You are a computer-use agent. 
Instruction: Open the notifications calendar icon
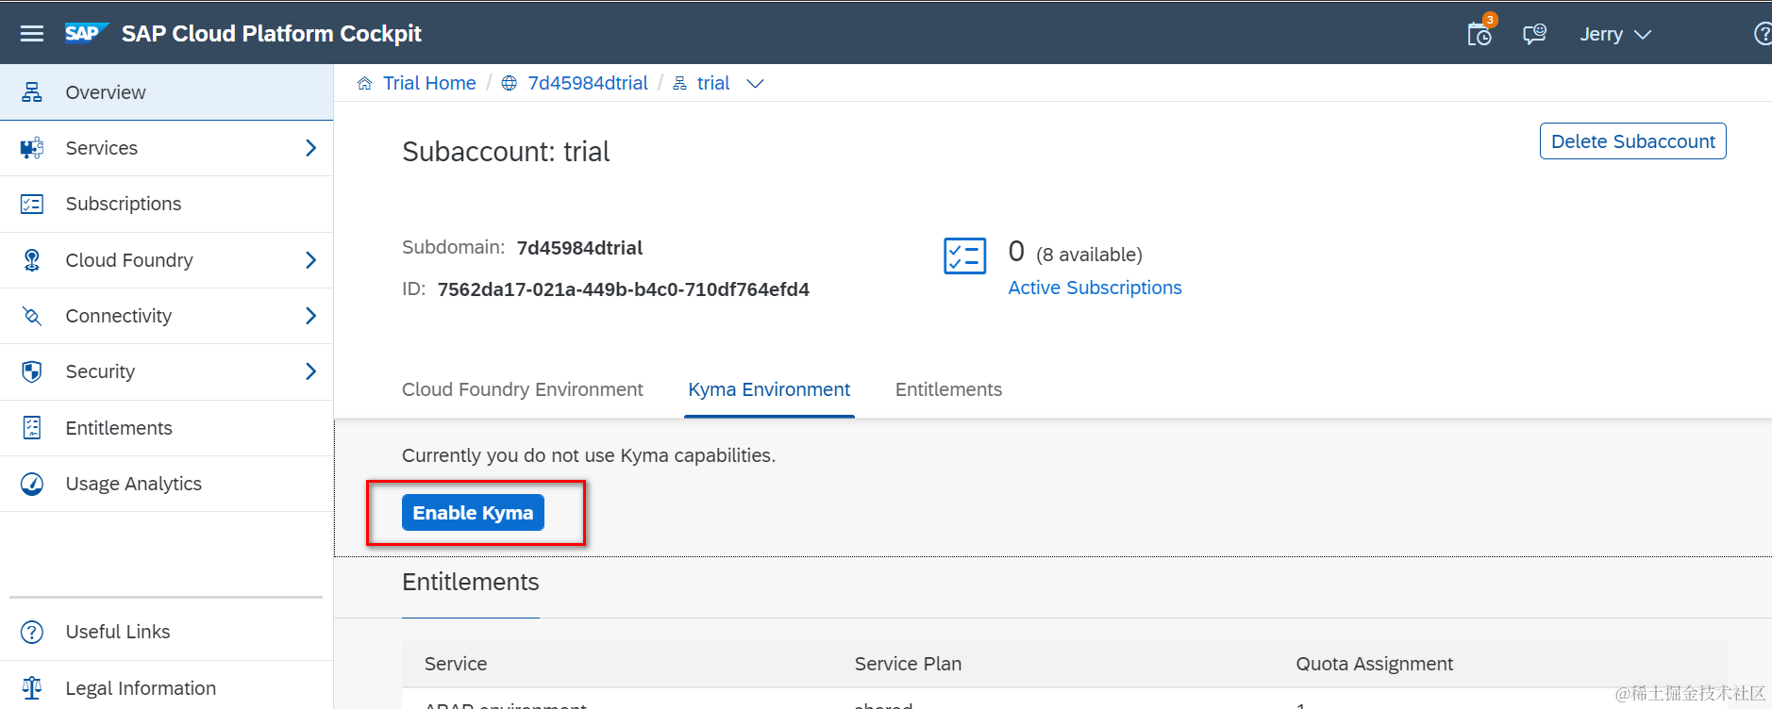(x=1479, y=35)
